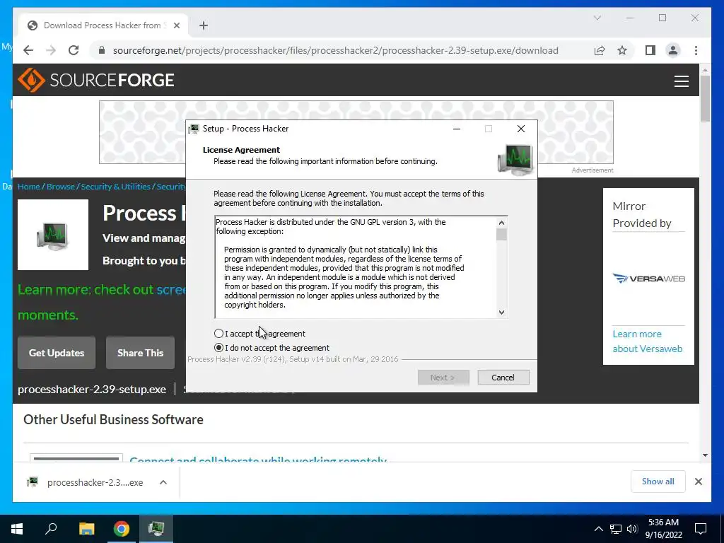This screenshot has height=543, width=724.
Task: Click the Get Updates button
Action: [x=57, y=353]
